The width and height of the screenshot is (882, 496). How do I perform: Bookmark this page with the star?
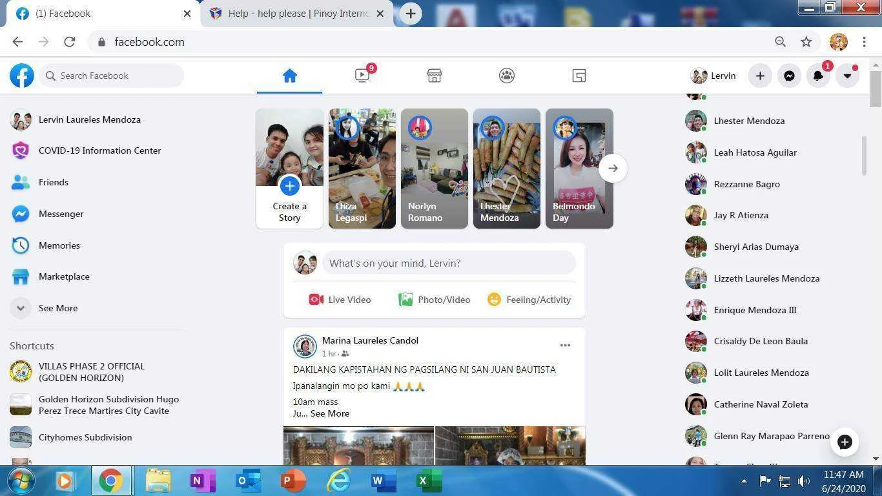[806, 42]
